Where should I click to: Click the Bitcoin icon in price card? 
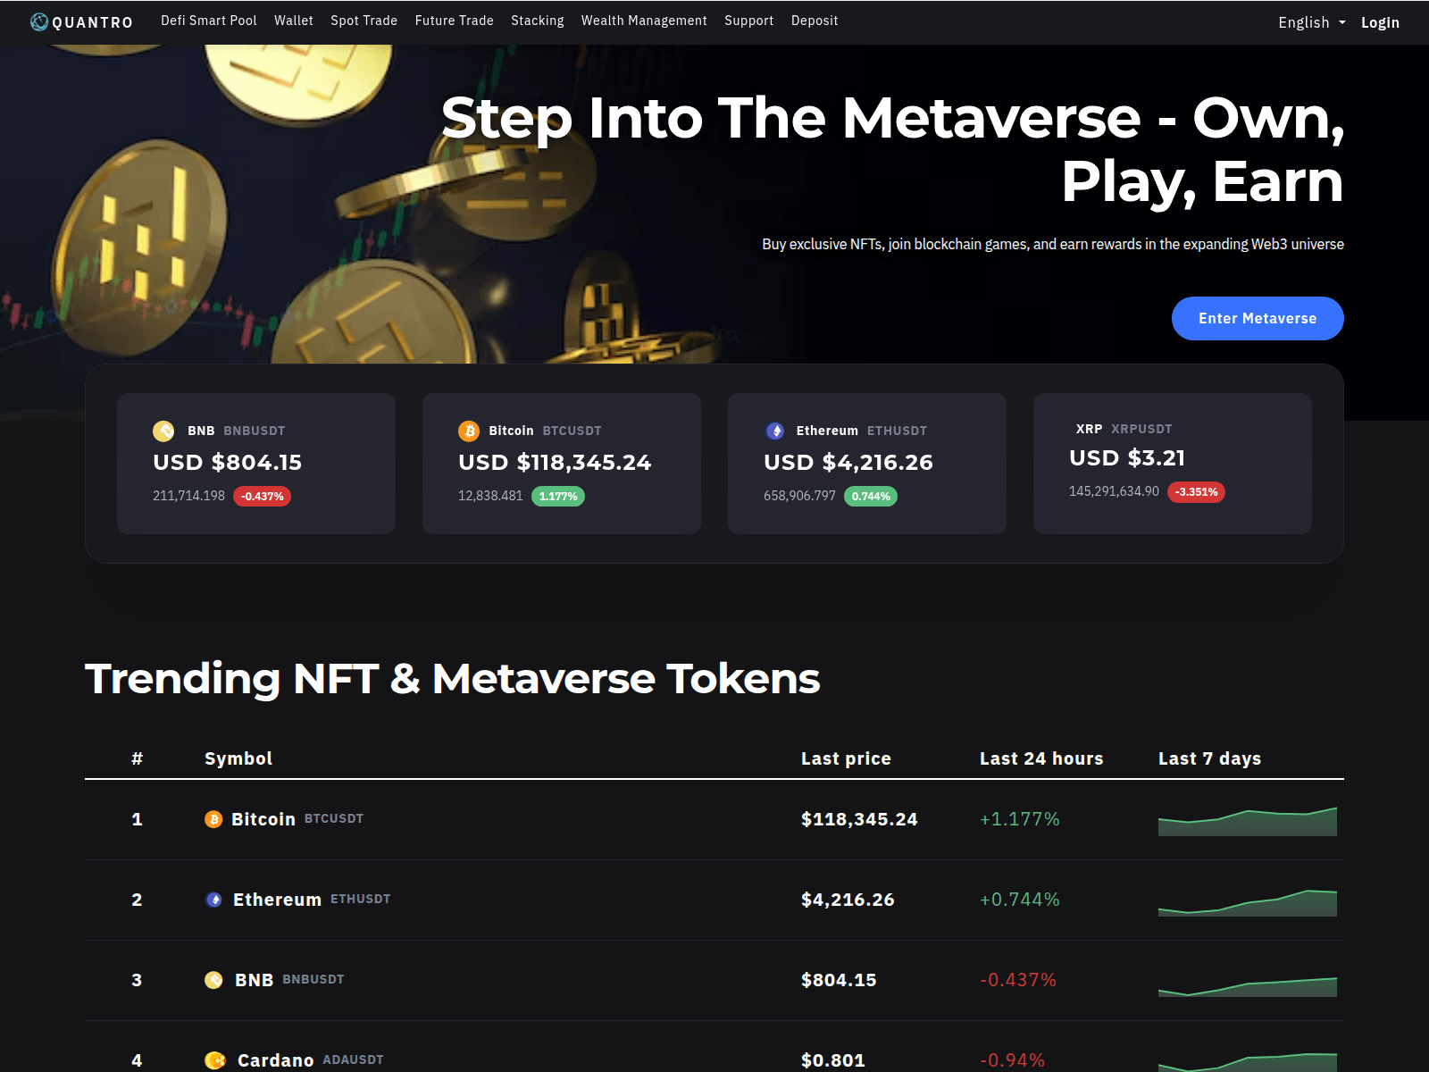(x=469, y=431)
